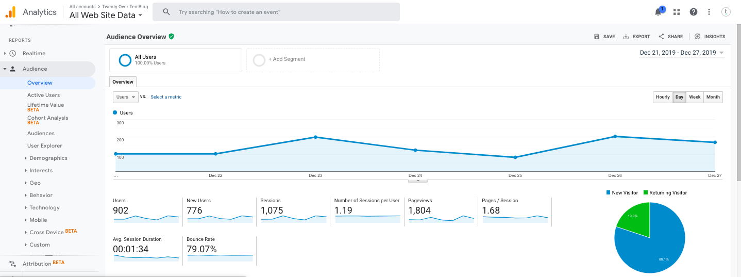
Task: Open the date range picker
Action: 681,53
